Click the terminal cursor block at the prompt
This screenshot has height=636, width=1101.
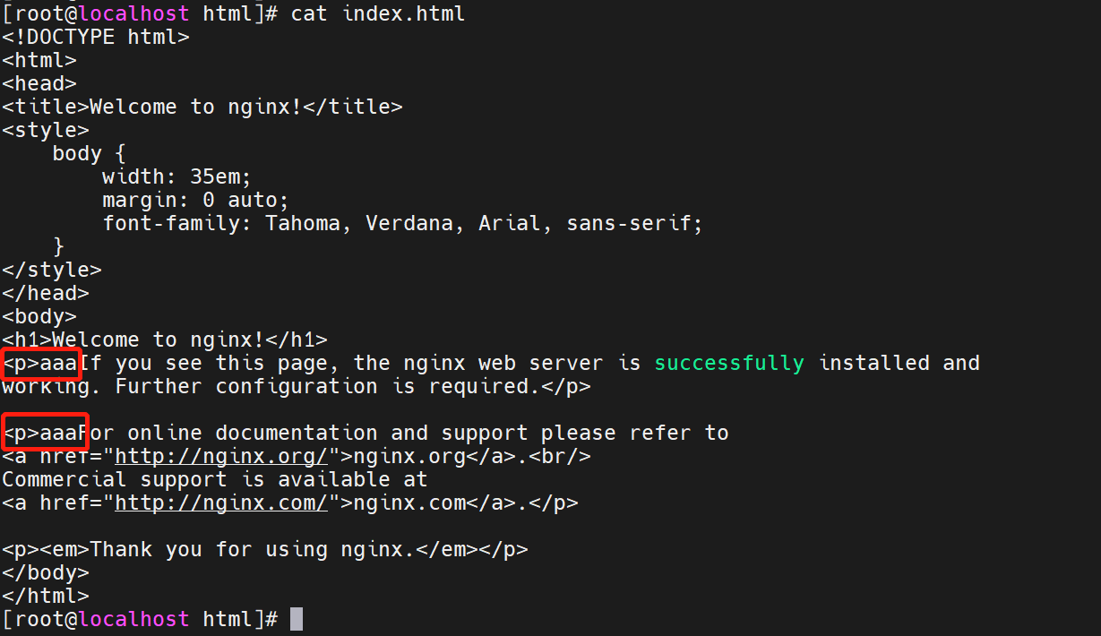[297, 619]
